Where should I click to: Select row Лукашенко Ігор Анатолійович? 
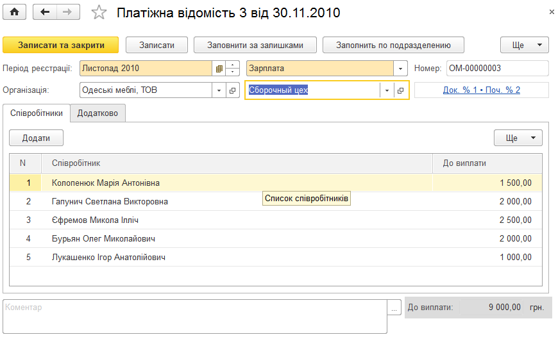pyautogui.click(x=275, y=257)
